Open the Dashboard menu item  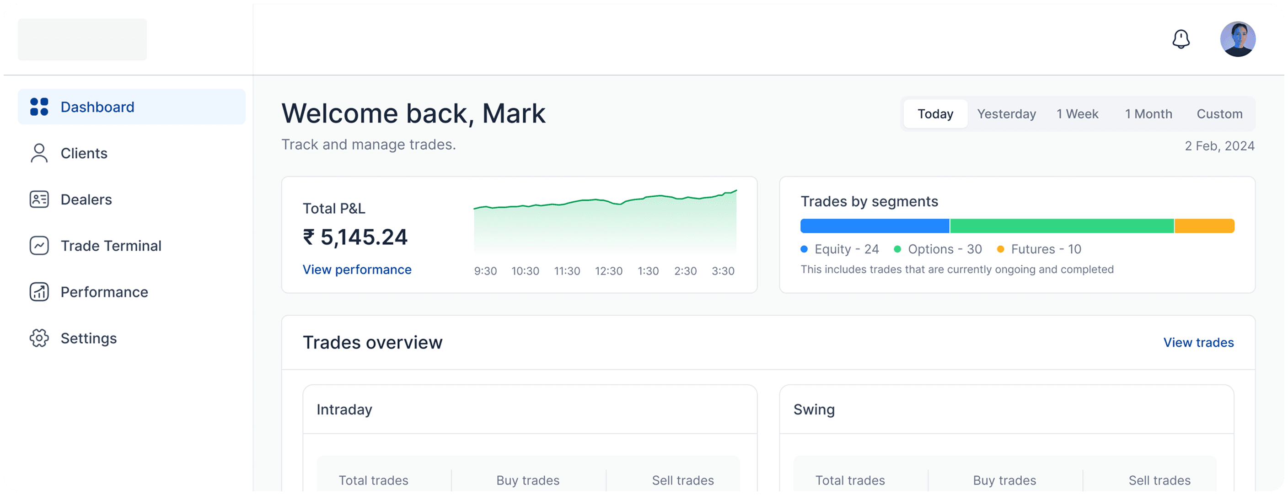point(132,107)
